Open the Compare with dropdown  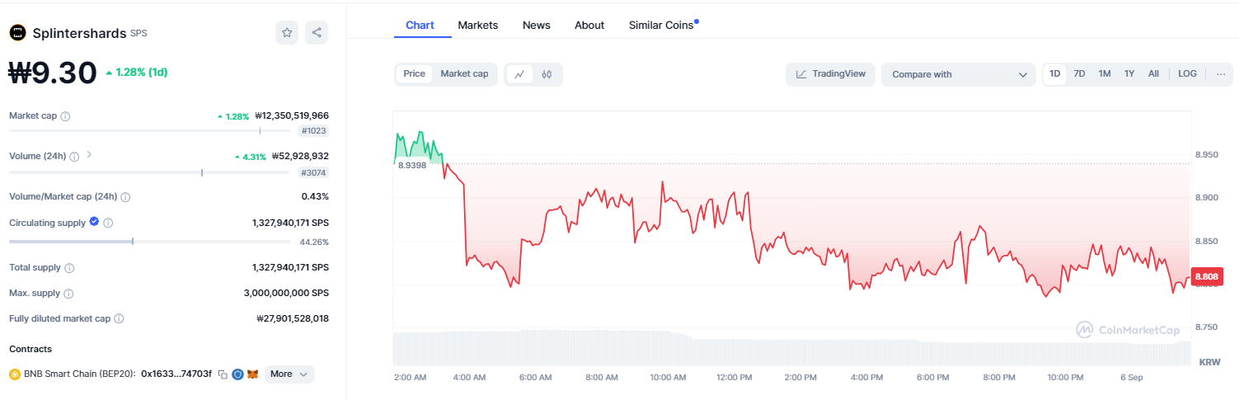coord(958,74)
